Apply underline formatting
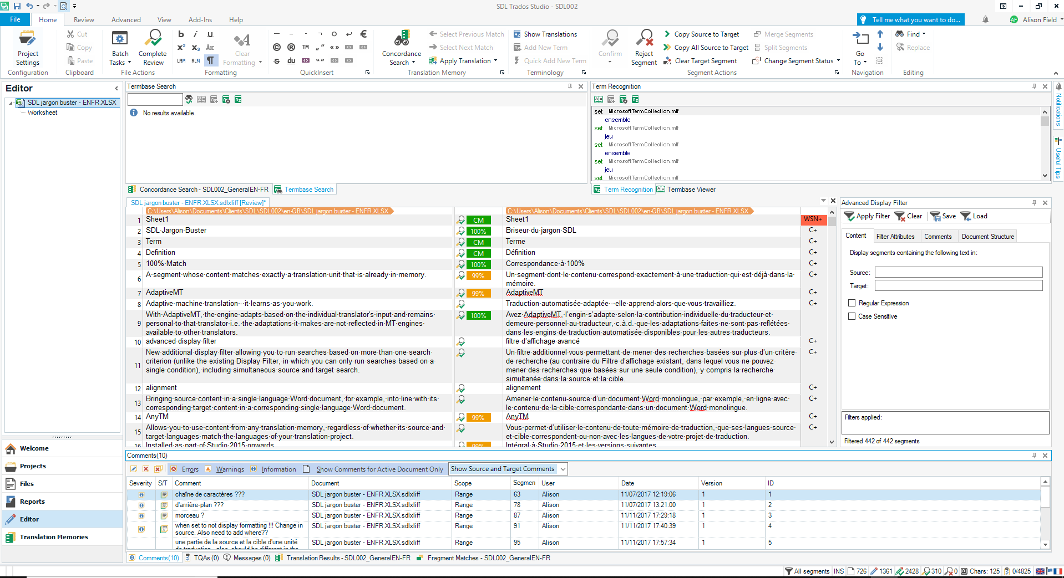This screenshot has height=578, width=1064. tap(210, 34)
